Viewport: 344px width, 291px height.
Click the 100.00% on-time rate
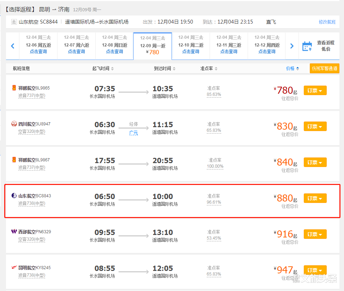click(215, 166)
